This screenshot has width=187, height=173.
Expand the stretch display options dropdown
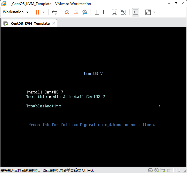pyautogui.click(x=154, y=12)
